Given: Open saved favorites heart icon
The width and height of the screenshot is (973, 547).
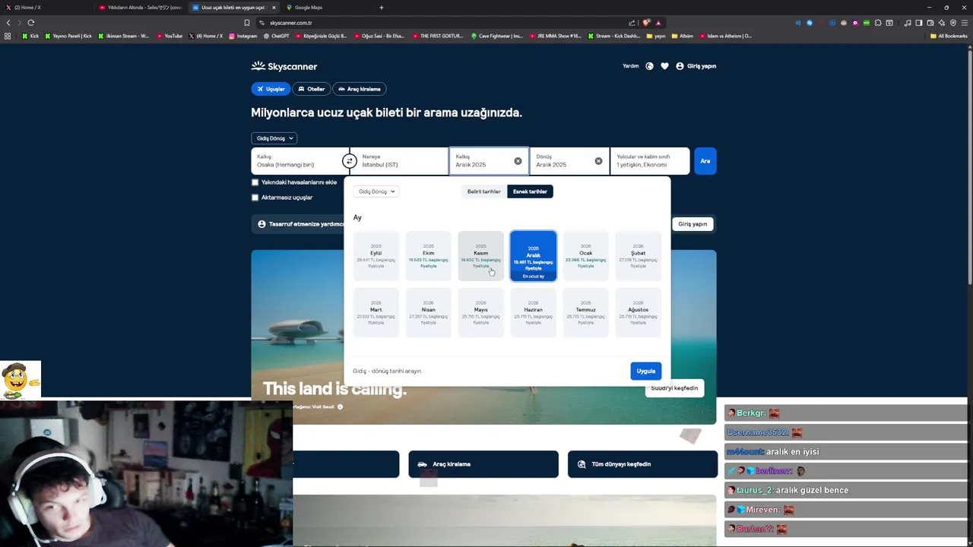Looking at the screenshot, I should coord(664,66).
